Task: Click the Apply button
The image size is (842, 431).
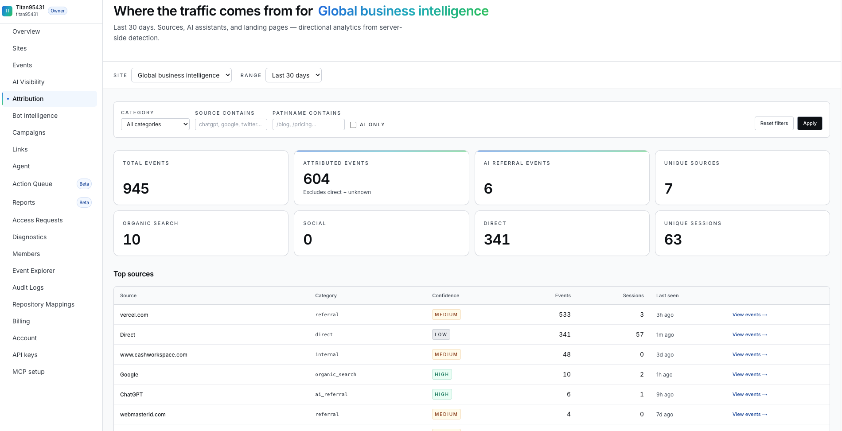Action: point(810,123)
